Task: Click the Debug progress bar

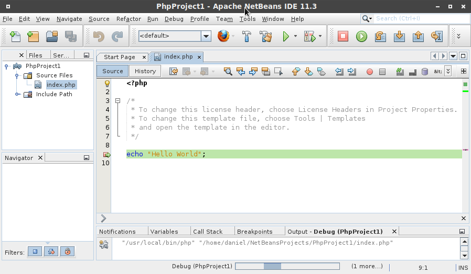Action: tap(287, 266)
